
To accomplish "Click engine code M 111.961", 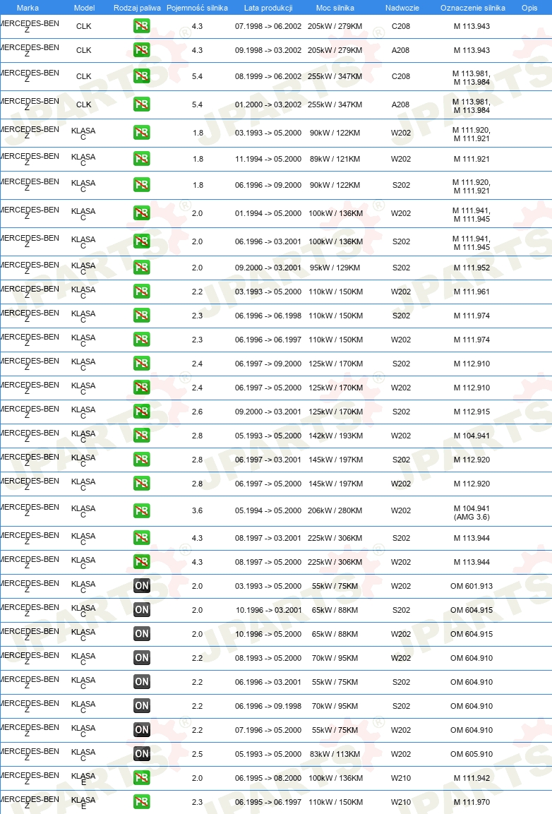I will coord(472,292).
